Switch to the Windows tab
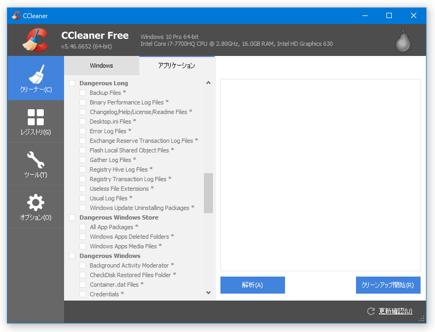Screen dimensions: 435x332 click(101, 66)
